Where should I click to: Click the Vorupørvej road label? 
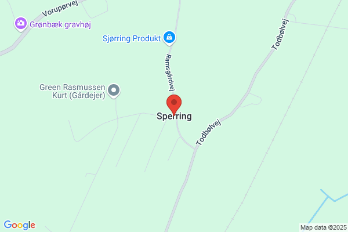pos(60,8)
